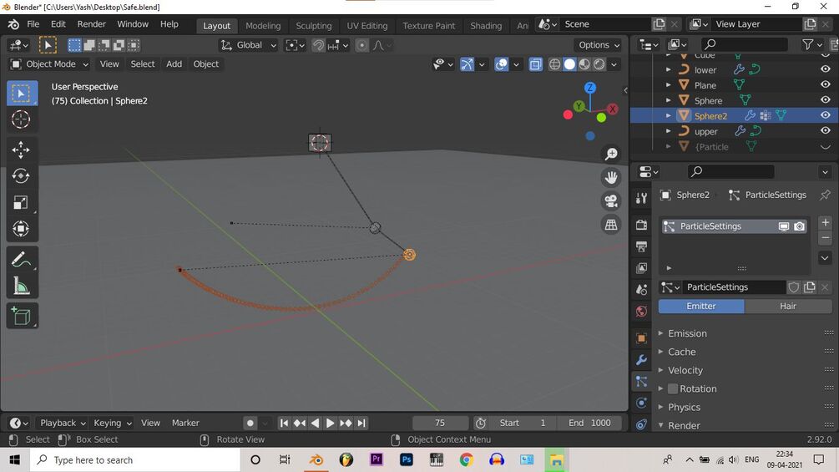839x472 pixels.
Task: Toggle snapping magnet
Action: pos(318,45)
